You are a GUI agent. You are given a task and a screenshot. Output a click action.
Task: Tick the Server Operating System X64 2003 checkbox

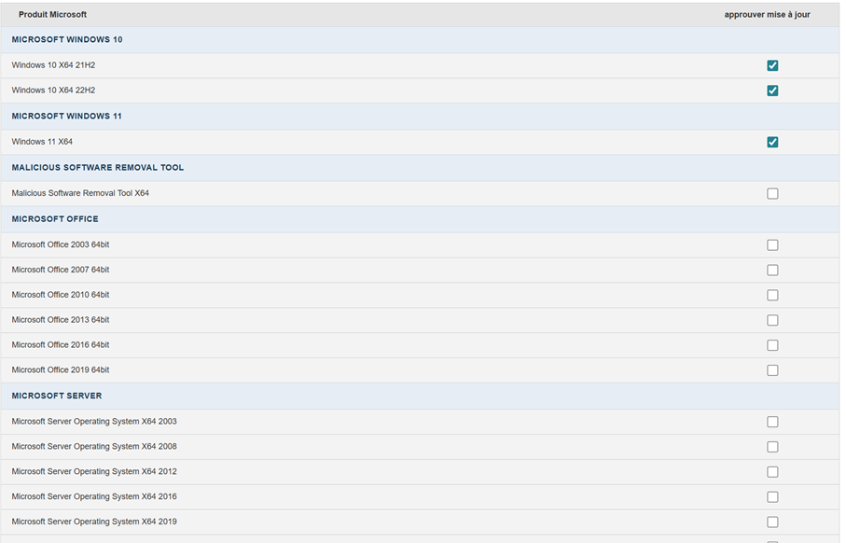[x=772, y=422]
